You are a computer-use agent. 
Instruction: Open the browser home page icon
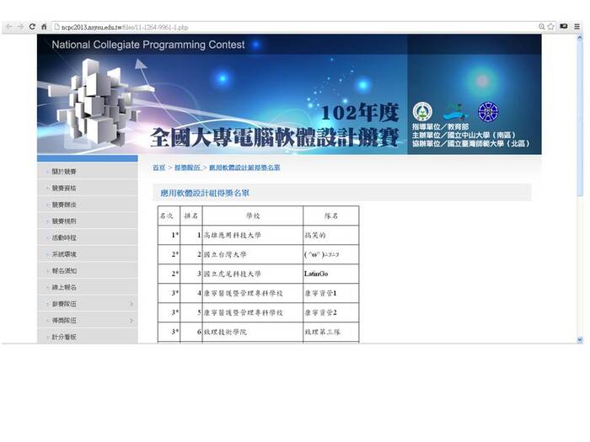(44, 27)
